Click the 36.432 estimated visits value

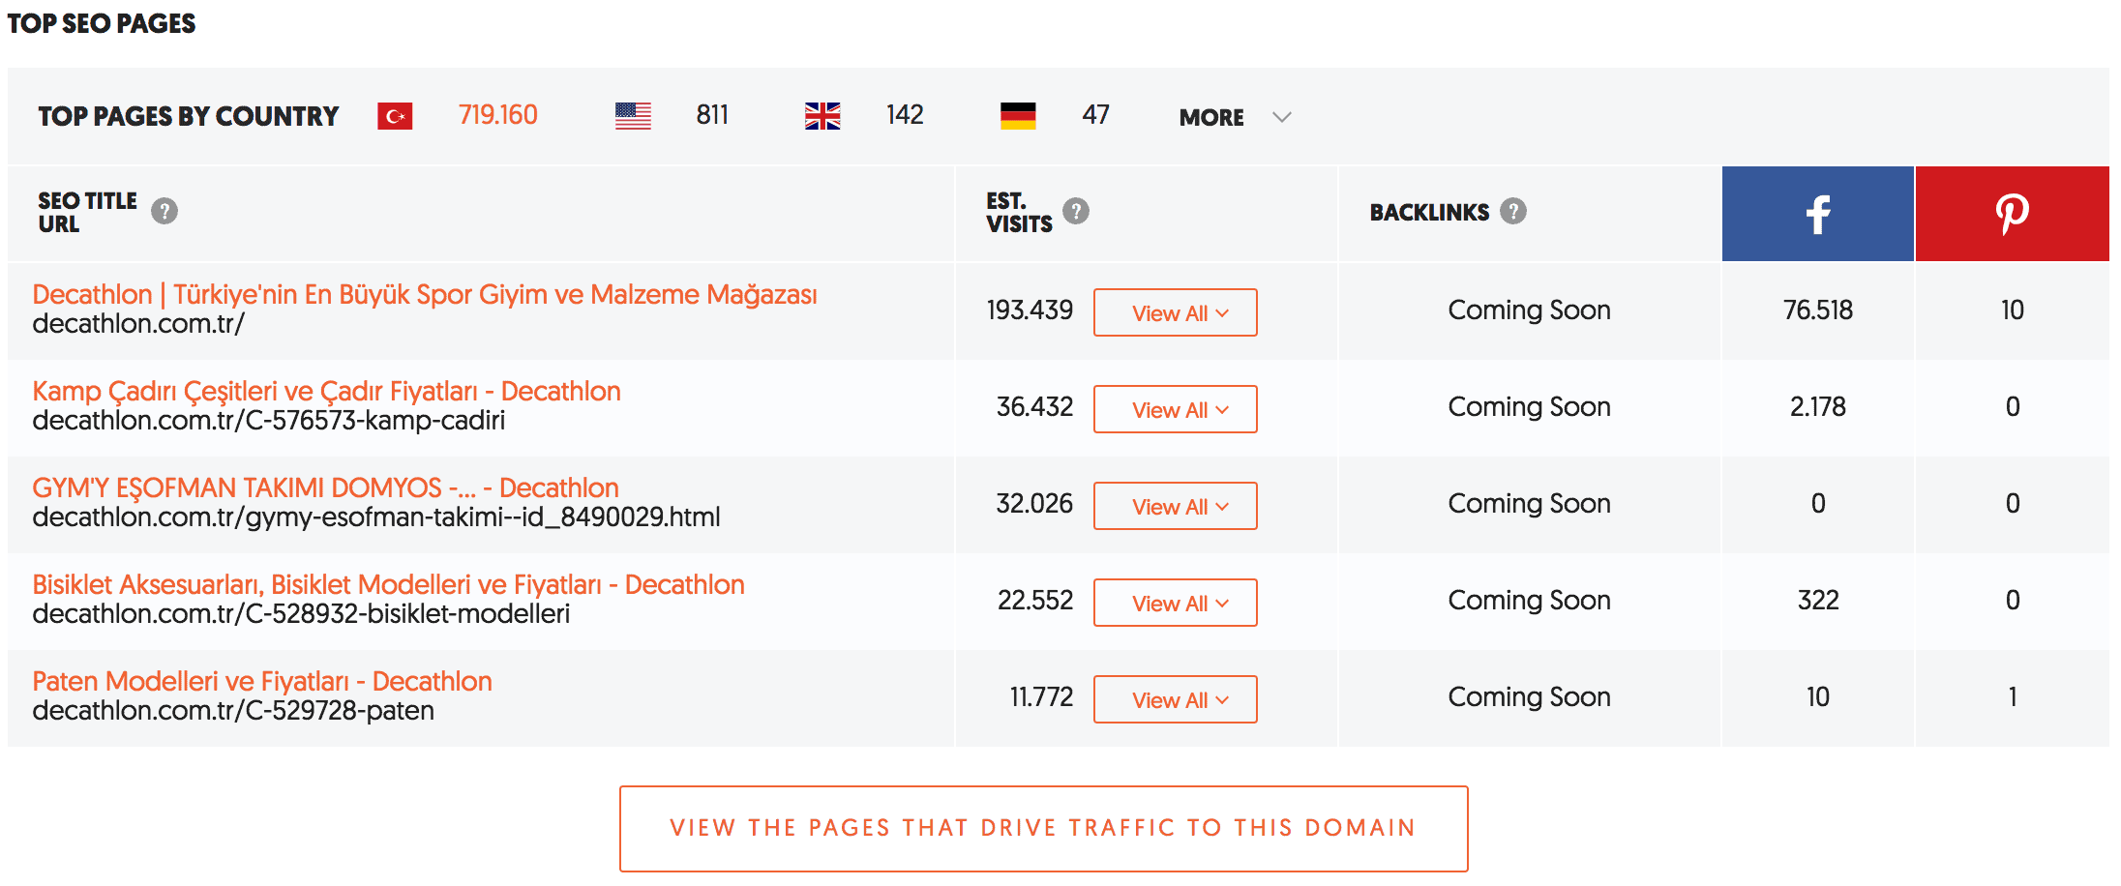[1034, 407]
